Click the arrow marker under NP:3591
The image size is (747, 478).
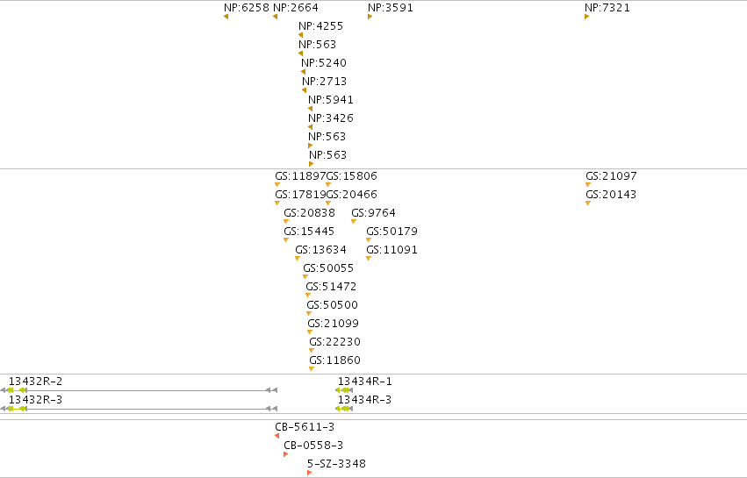(x=370, y=17)
